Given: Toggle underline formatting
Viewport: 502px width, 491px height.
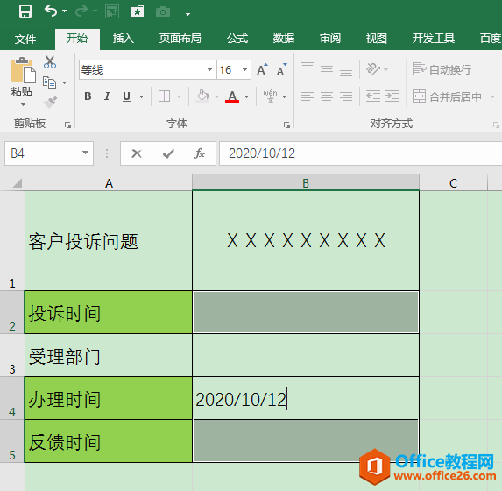Looking at the screenshot, I should (126, 96).
